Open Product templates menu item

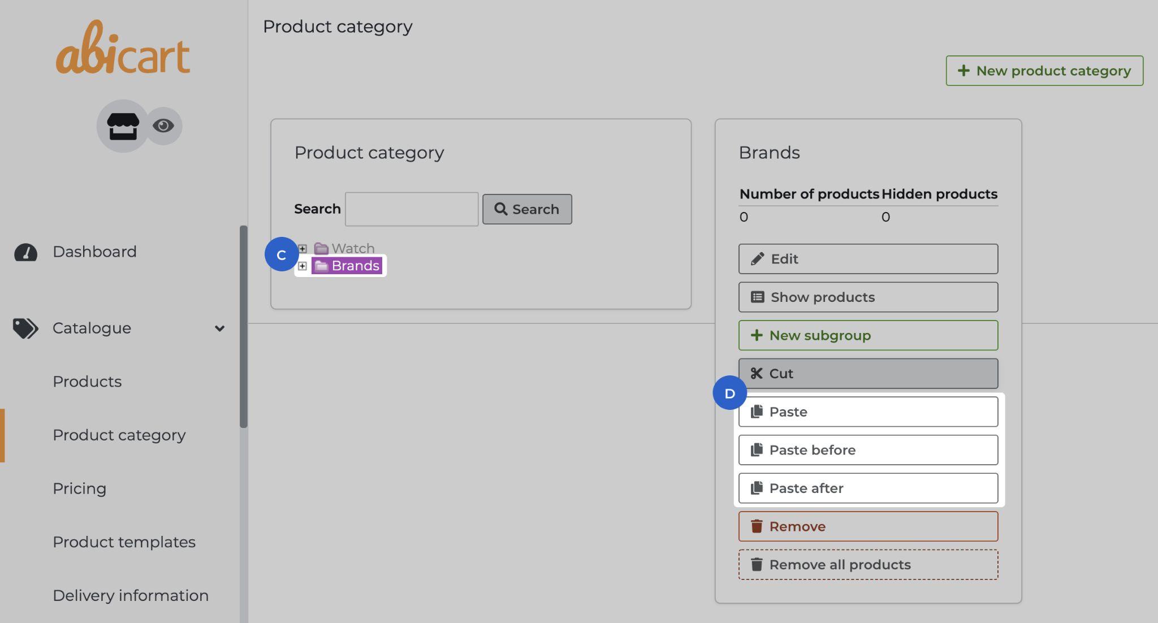[x=124, y=542]
